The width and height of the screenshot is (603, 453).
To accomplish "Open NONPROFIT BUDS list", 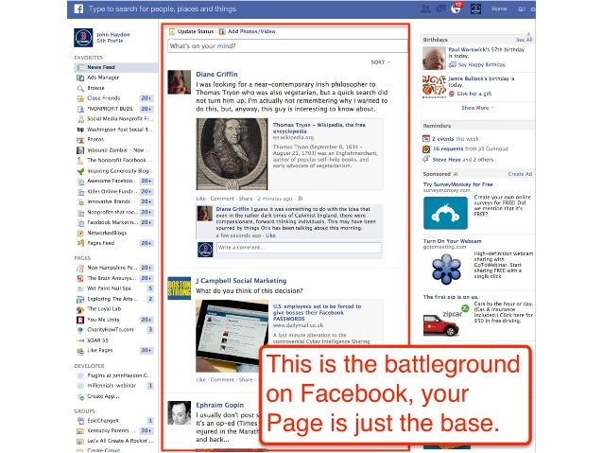I will click(110, 109).
